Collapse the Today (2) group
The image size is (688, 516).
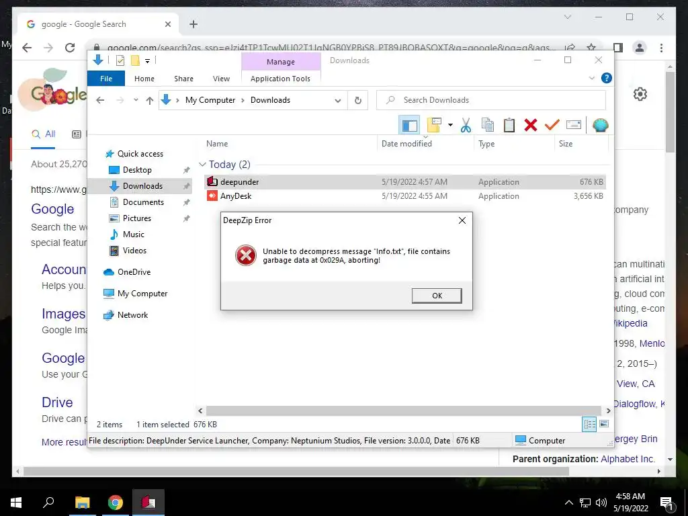tap(202, 165)
